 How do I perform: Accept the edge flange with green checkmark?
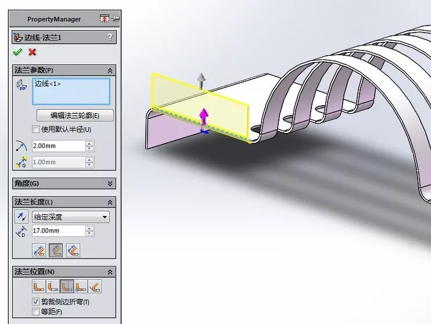tap(17, 52)
